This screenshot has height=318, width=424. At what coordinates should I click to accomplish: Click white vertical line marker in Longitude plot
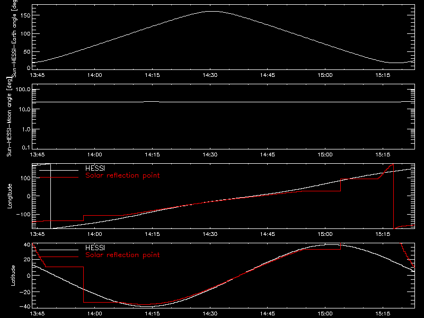(x=50, y=196)
